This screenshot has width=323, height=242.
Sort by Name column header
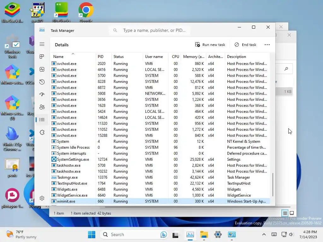[x=73, y=57]
